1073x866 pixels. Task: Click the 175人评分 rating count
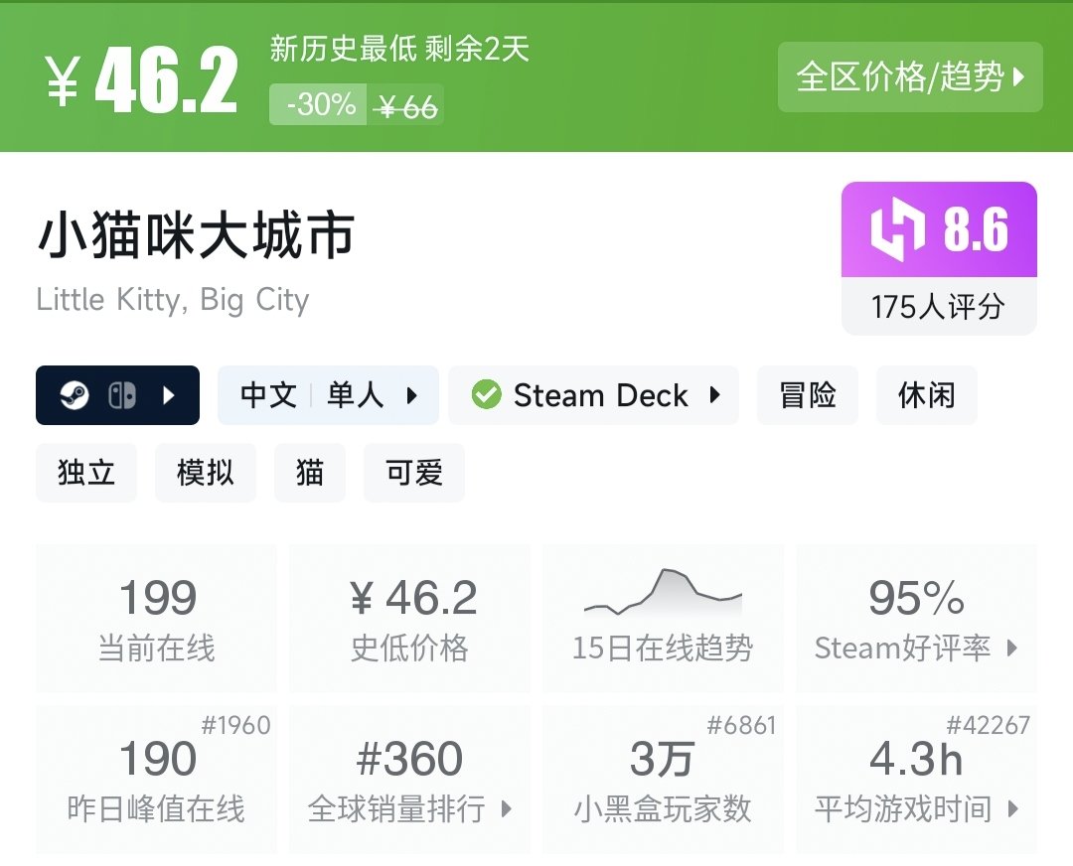938,306
